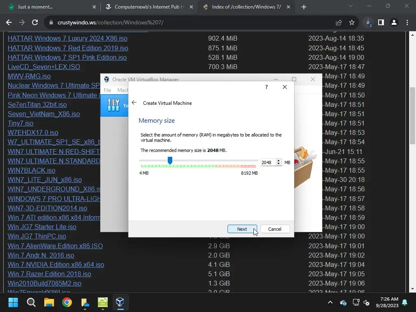Reload the page with the refresh icon

tap(35, 23)
